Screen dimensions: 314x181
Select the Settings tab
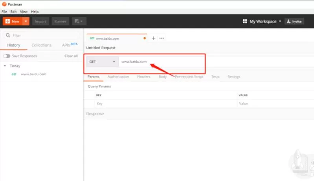click(x=234, y=77)
